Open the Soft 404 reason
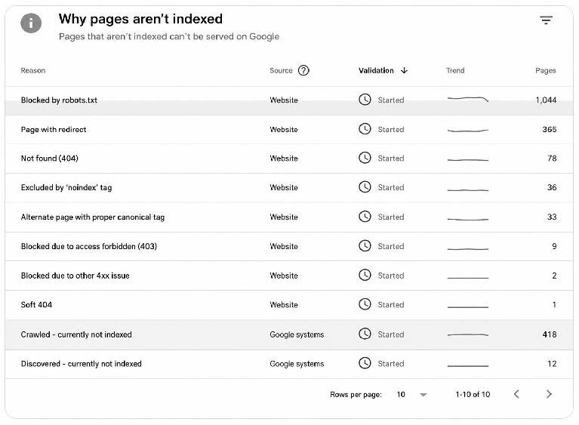Viewport: 579px width, 425px height. tap(36, 305)
